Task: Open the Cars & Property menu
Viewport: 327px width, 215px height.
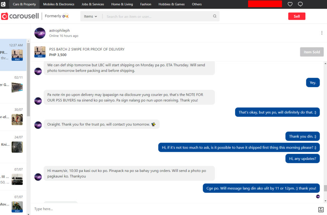Action: 24,4
